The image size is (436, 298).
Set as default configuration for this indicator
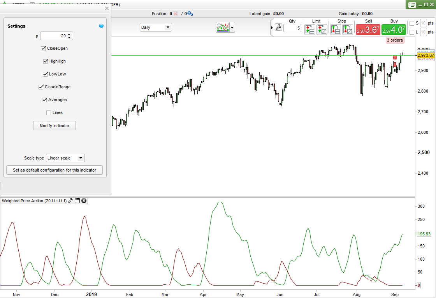(x=54, y=170)
